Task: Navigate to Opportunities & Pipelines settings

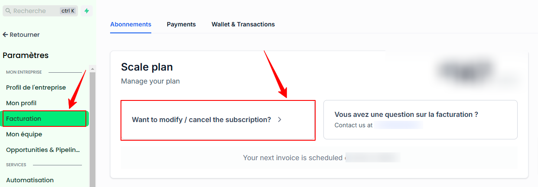Action: pyautogui.click(x=43, y=150)
